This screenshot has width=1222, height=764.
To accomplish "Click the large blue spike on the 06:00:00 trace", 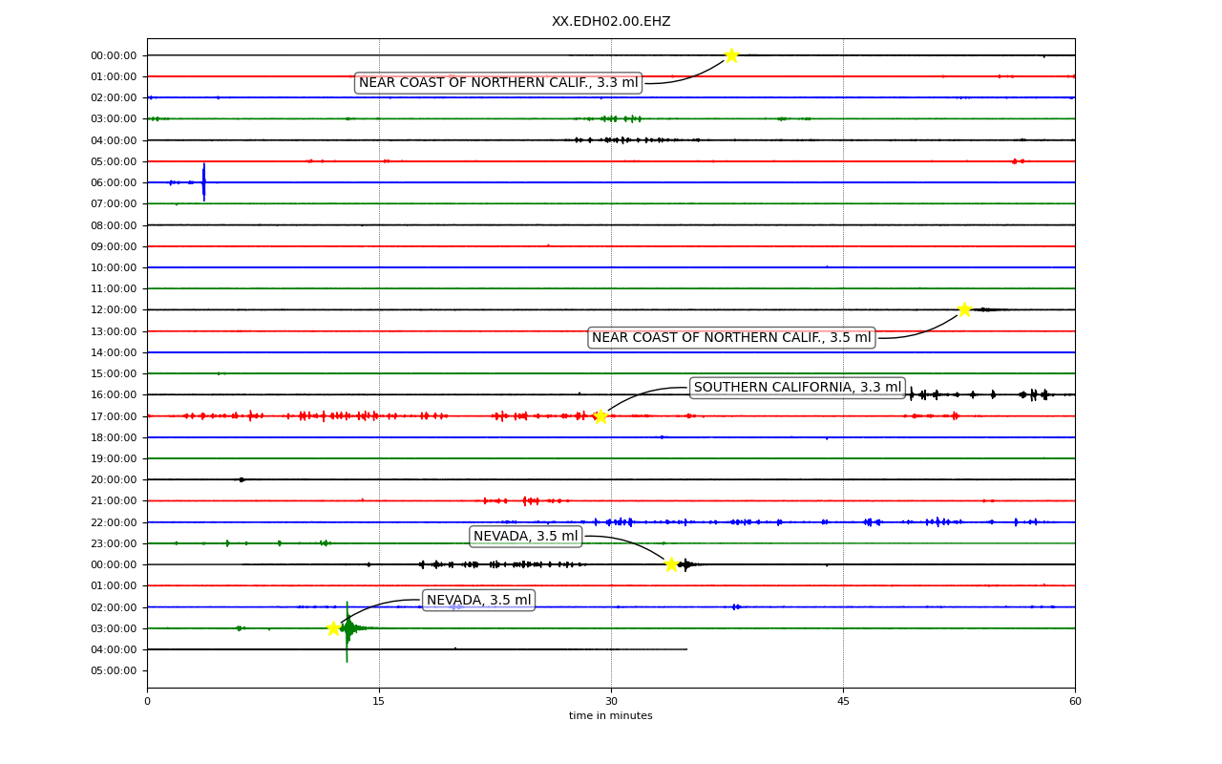I will click(x=203, y=181).
